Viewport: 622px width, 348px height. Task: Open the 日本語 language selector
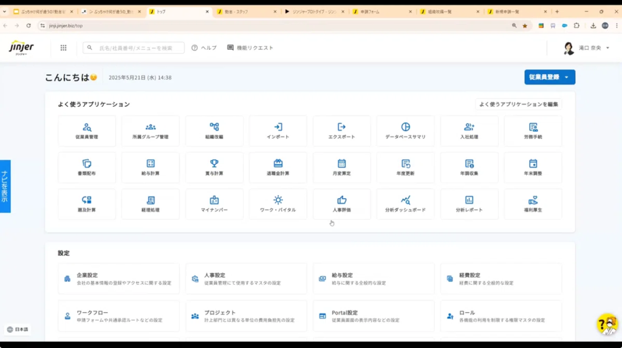pyautogui.click(x=18, y=329)
